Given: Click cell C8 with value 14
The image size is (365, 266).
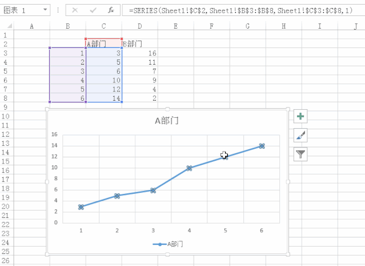Looking at the screenshot, I should 103,98.
